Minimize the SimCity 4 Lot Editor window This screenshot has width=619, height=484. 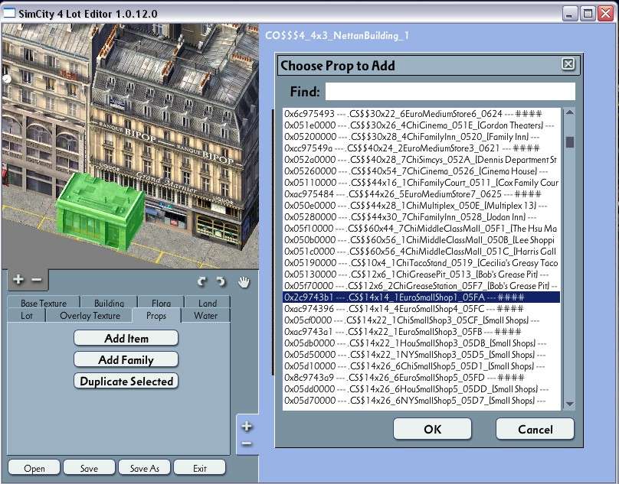(569, 14)
